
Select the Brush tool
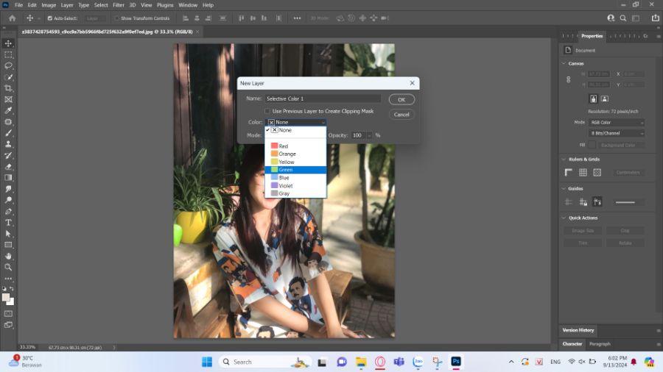click(x=8, y=133)
